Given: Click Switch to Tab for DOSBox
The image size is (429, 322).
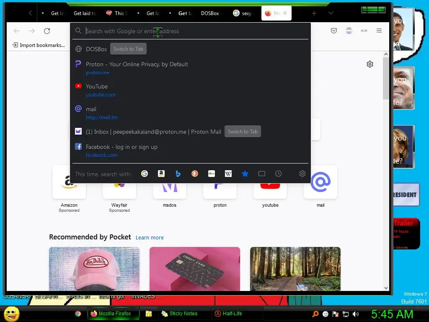Looking at the screenshot, I should (128, 49).
